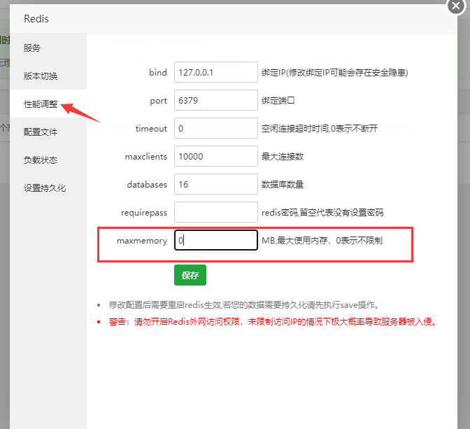Click the maxmemory input field
The image size is (470, 429).
pyautogui.click(x=216, y=240)
